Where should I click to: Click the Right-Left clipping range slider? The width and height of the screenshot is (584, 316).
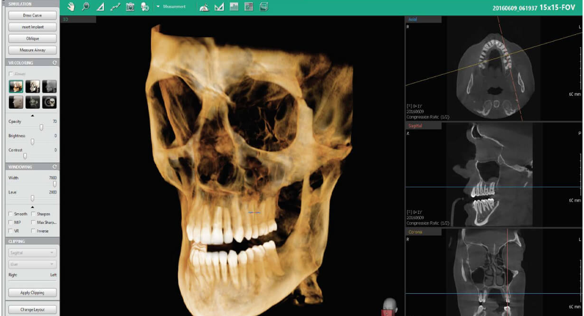(x=32, y=281)
